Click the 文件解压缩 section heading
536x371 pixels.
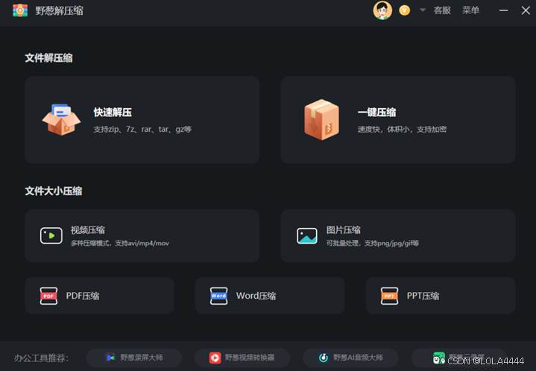click(x=48, y=58)
